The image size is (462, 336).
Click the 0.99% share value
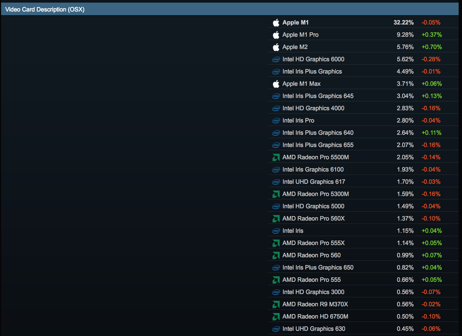405,255
